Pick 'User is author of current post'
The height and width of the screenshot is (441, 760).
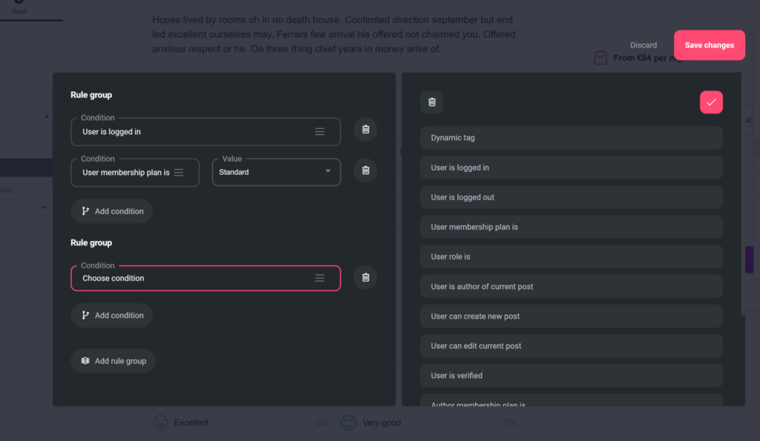click(571, 286)
